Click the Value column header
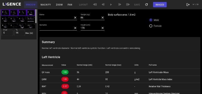This screenshot has height=94, width=202. coord(64,65)
